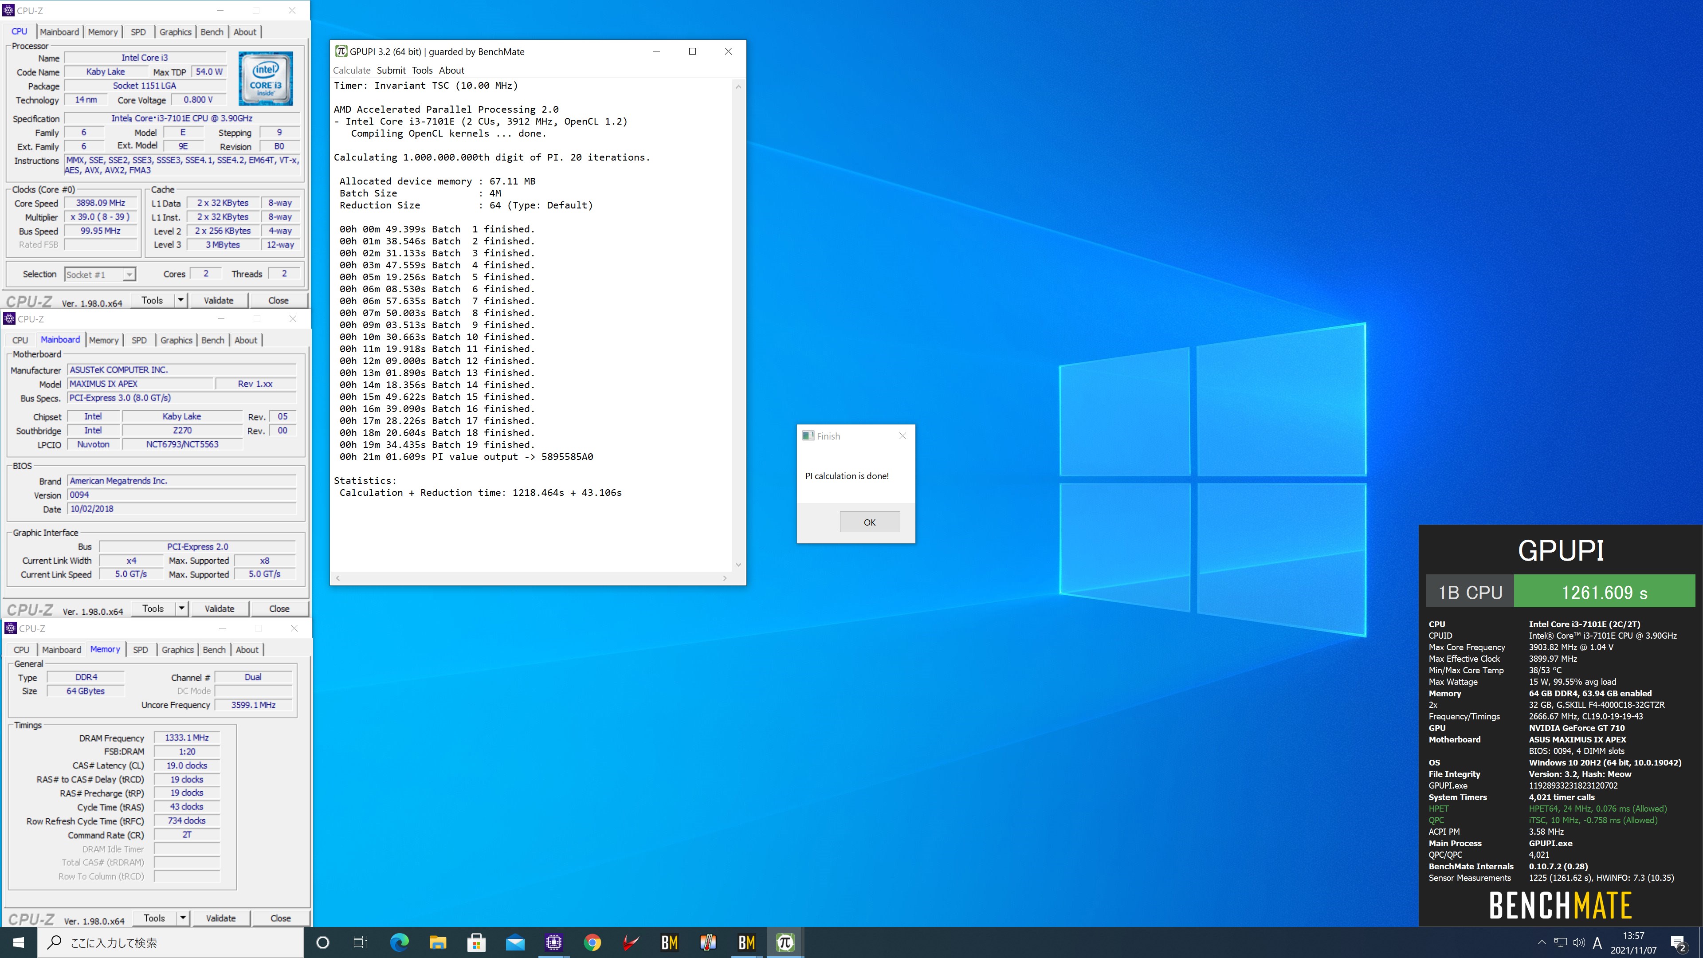
Task: Maximize the GPUPI window
Action: click(x=692, y=51)
